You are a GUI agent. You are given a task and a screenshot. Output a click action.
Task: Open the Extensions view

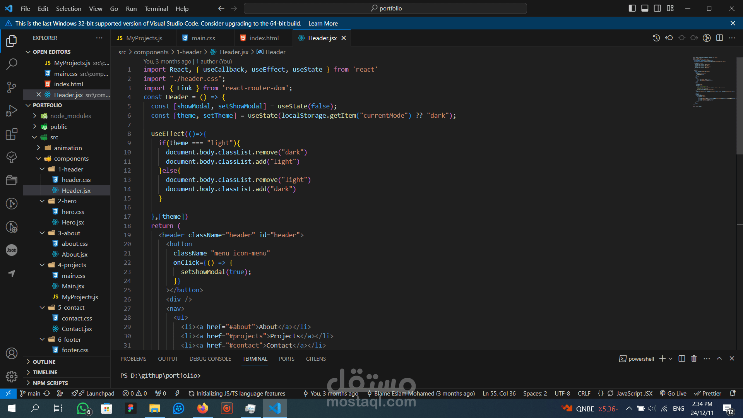pos(12,134)
